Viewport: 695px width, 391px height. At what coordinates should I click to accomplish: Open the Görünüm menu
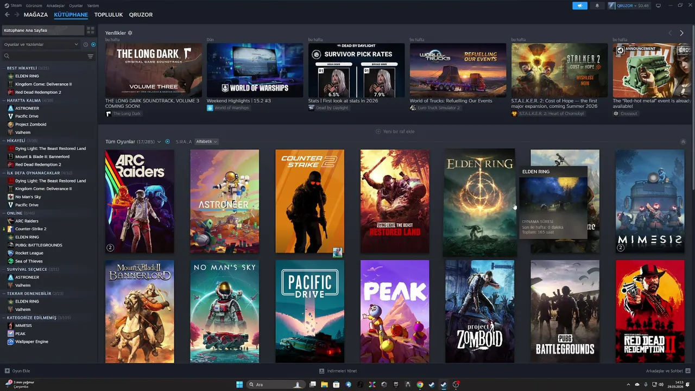pos(34,5)
